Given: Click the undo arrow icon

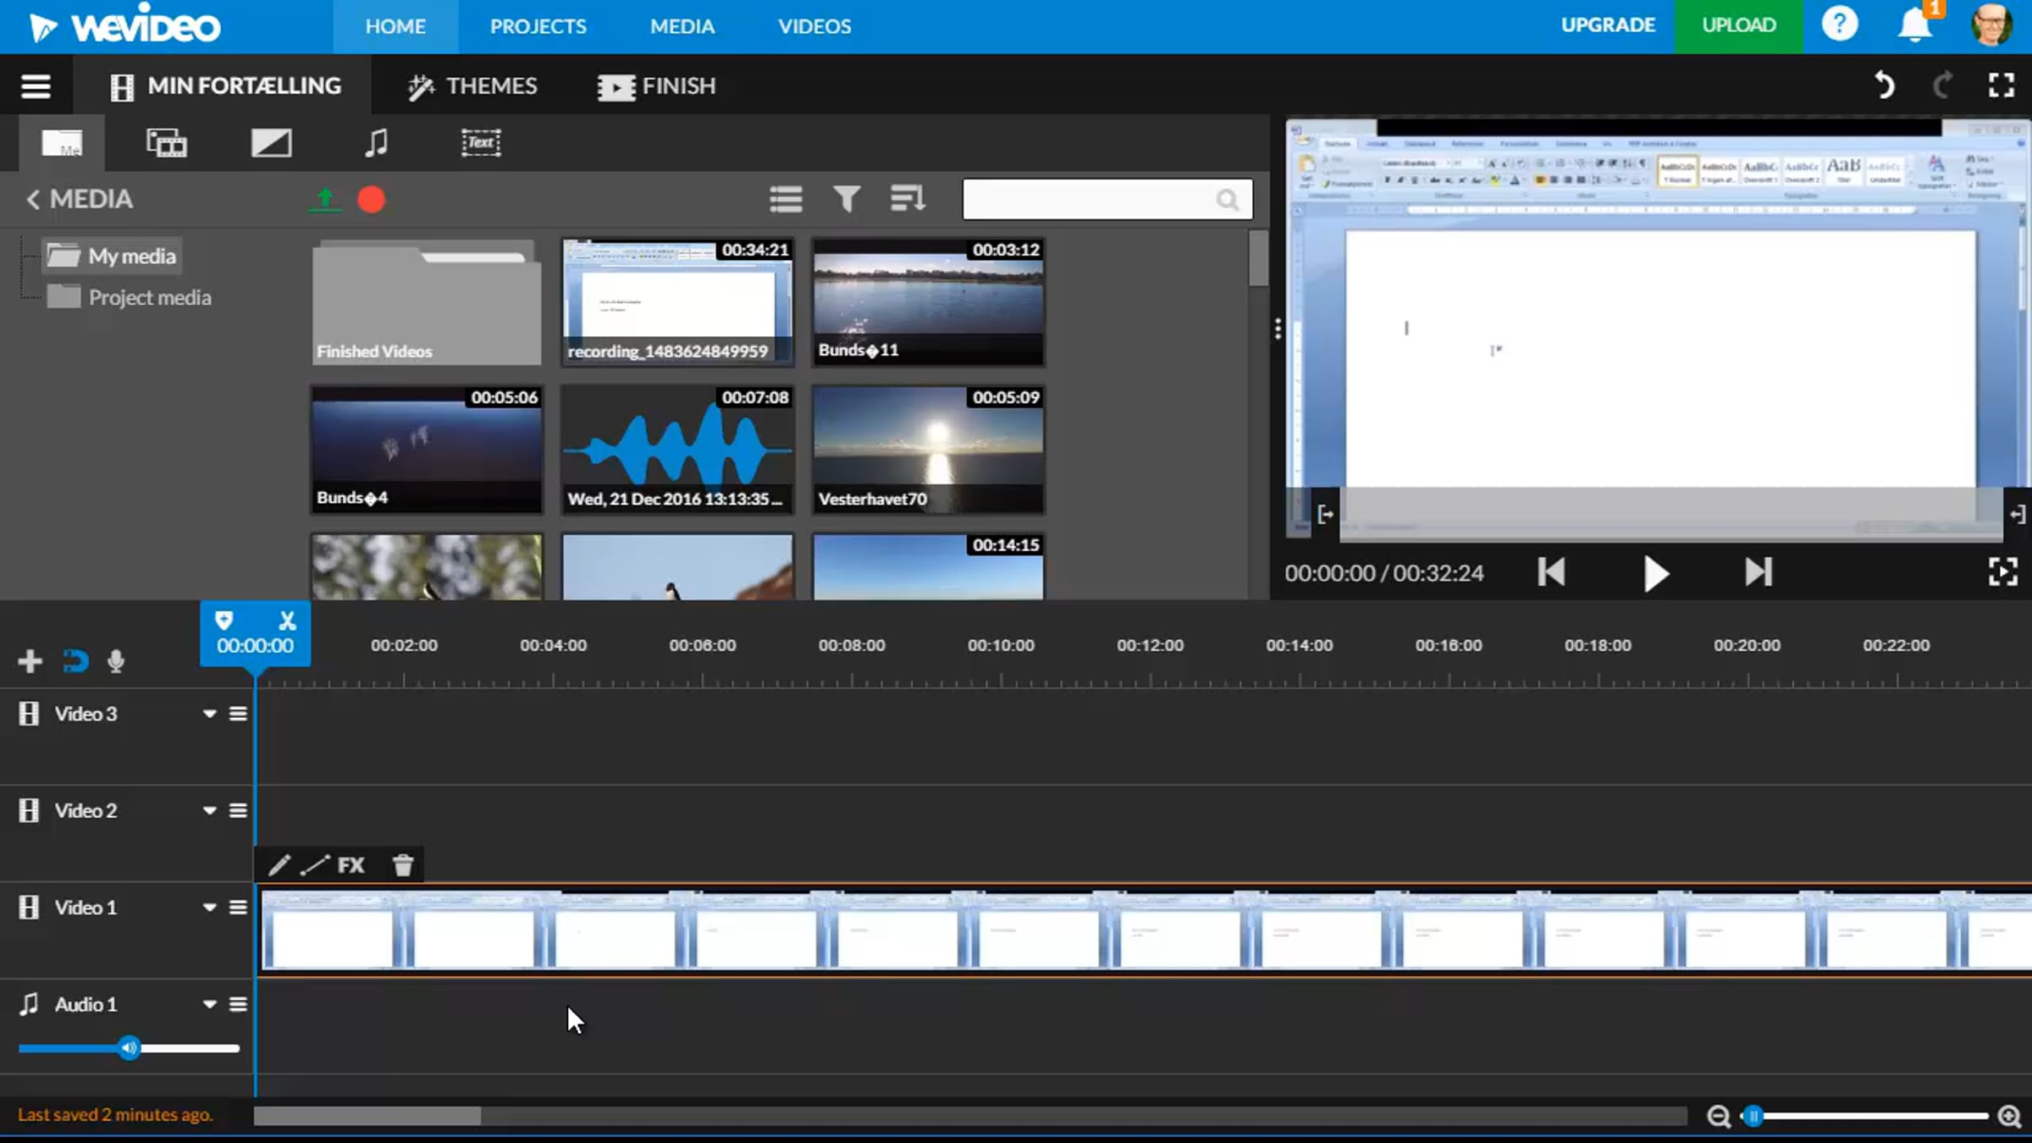Looking at the screenshot, I should [1883, 85].
